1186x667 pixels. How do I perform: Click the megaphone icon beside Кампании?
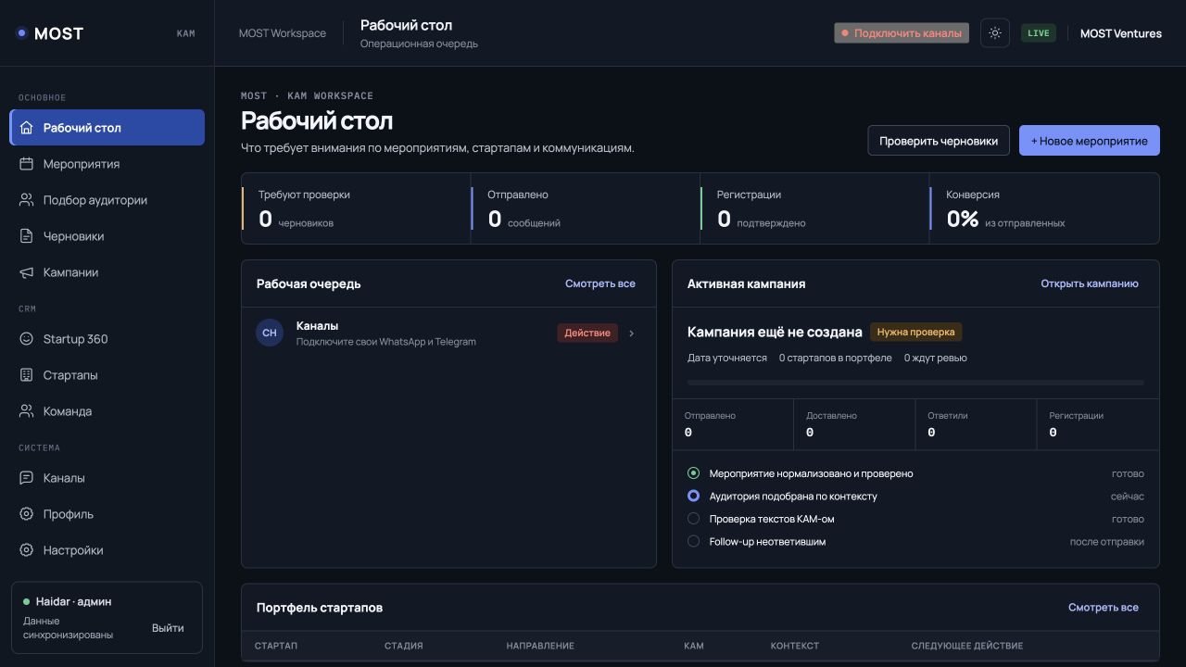coord(26,272)
